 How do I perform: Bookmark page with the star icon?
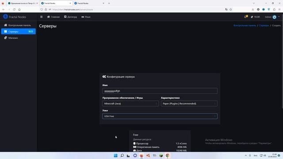point(231,9)
